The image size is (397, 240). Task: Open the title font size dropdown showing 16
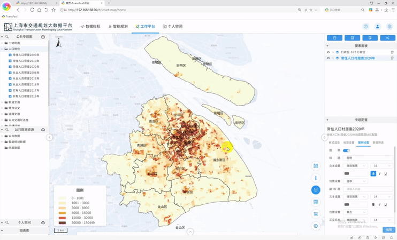[x=382, y=166]
